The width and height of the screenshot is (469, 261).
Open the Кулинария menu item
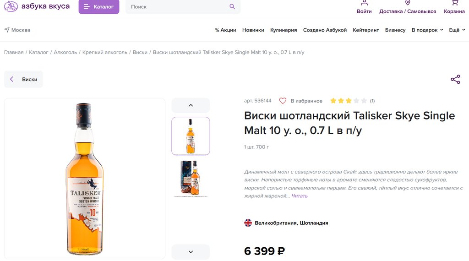point(284,30)
